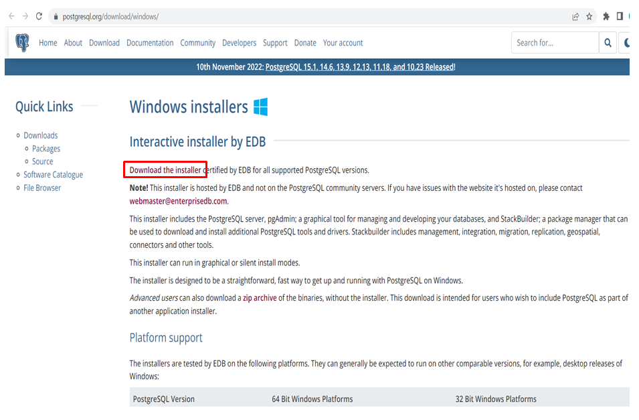Open the browser side panel icon
The width and height of the screenshot is (639, 420).
[x=620, y=16]
